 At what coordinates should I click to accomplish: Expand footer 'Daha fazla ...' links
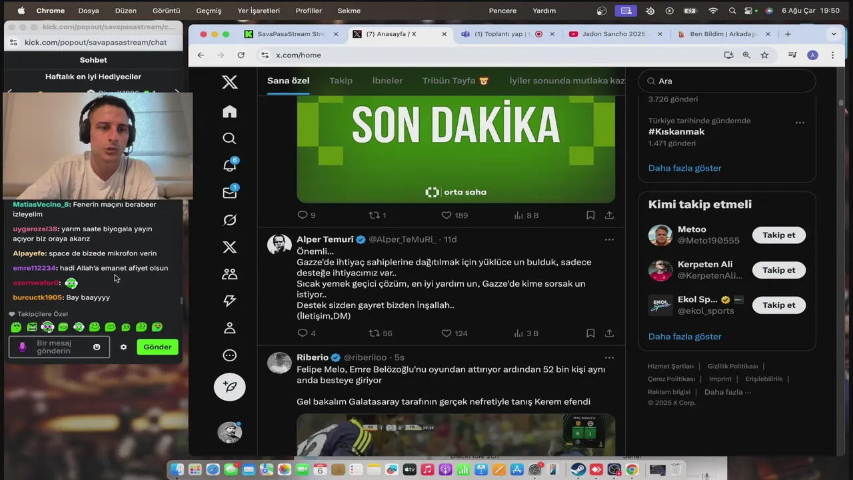pos(728,392)
